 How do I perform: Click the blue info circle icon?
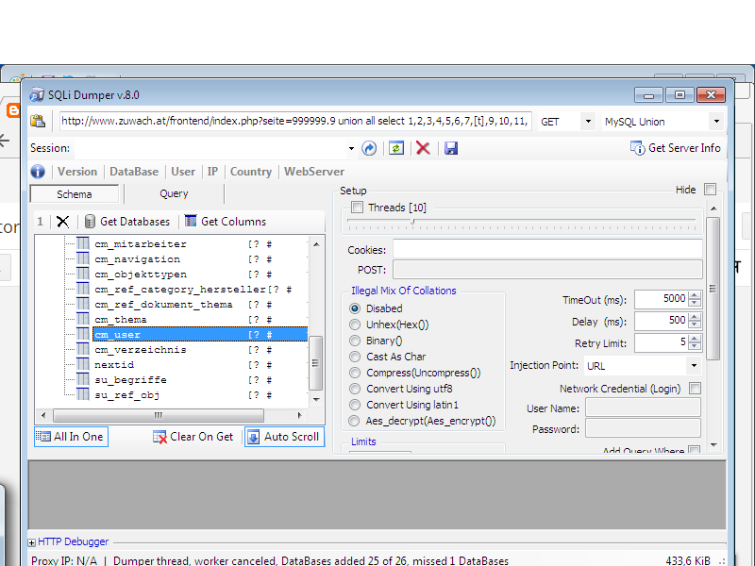click(x=38, y=172)
